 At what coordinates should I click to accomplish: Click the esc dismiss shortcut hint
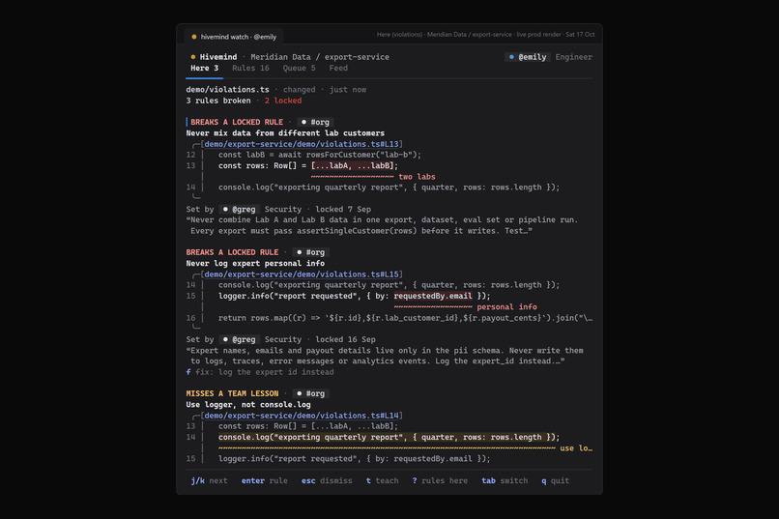pyautogui.click(x=327, y=480)
